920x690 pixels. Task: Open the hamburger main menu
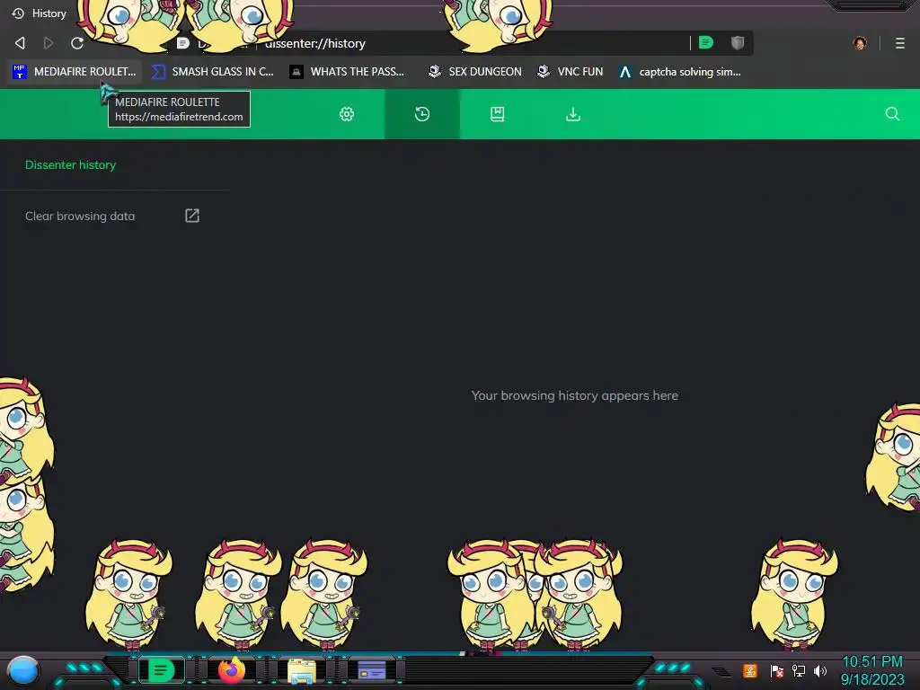pyautogui.click(x=900, y=43)
